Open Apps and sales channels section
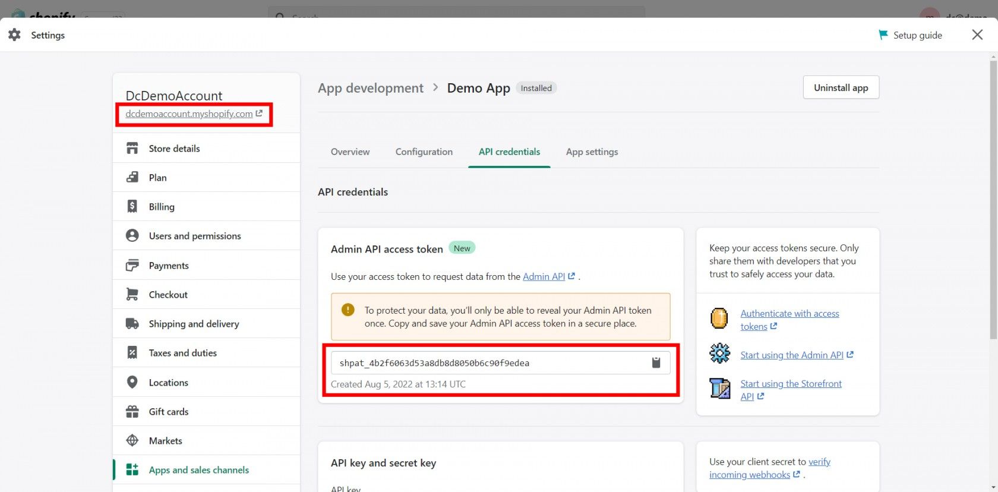This screenshot has width=998, height=492. pos(198,470)
